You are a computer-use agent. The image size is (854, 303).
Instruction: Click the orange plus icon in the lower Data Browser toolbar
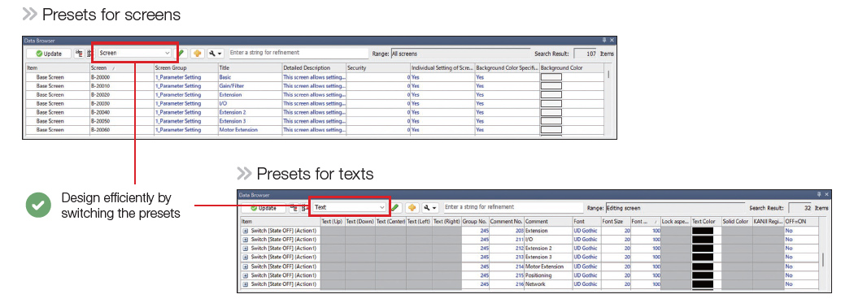[412, 208]
